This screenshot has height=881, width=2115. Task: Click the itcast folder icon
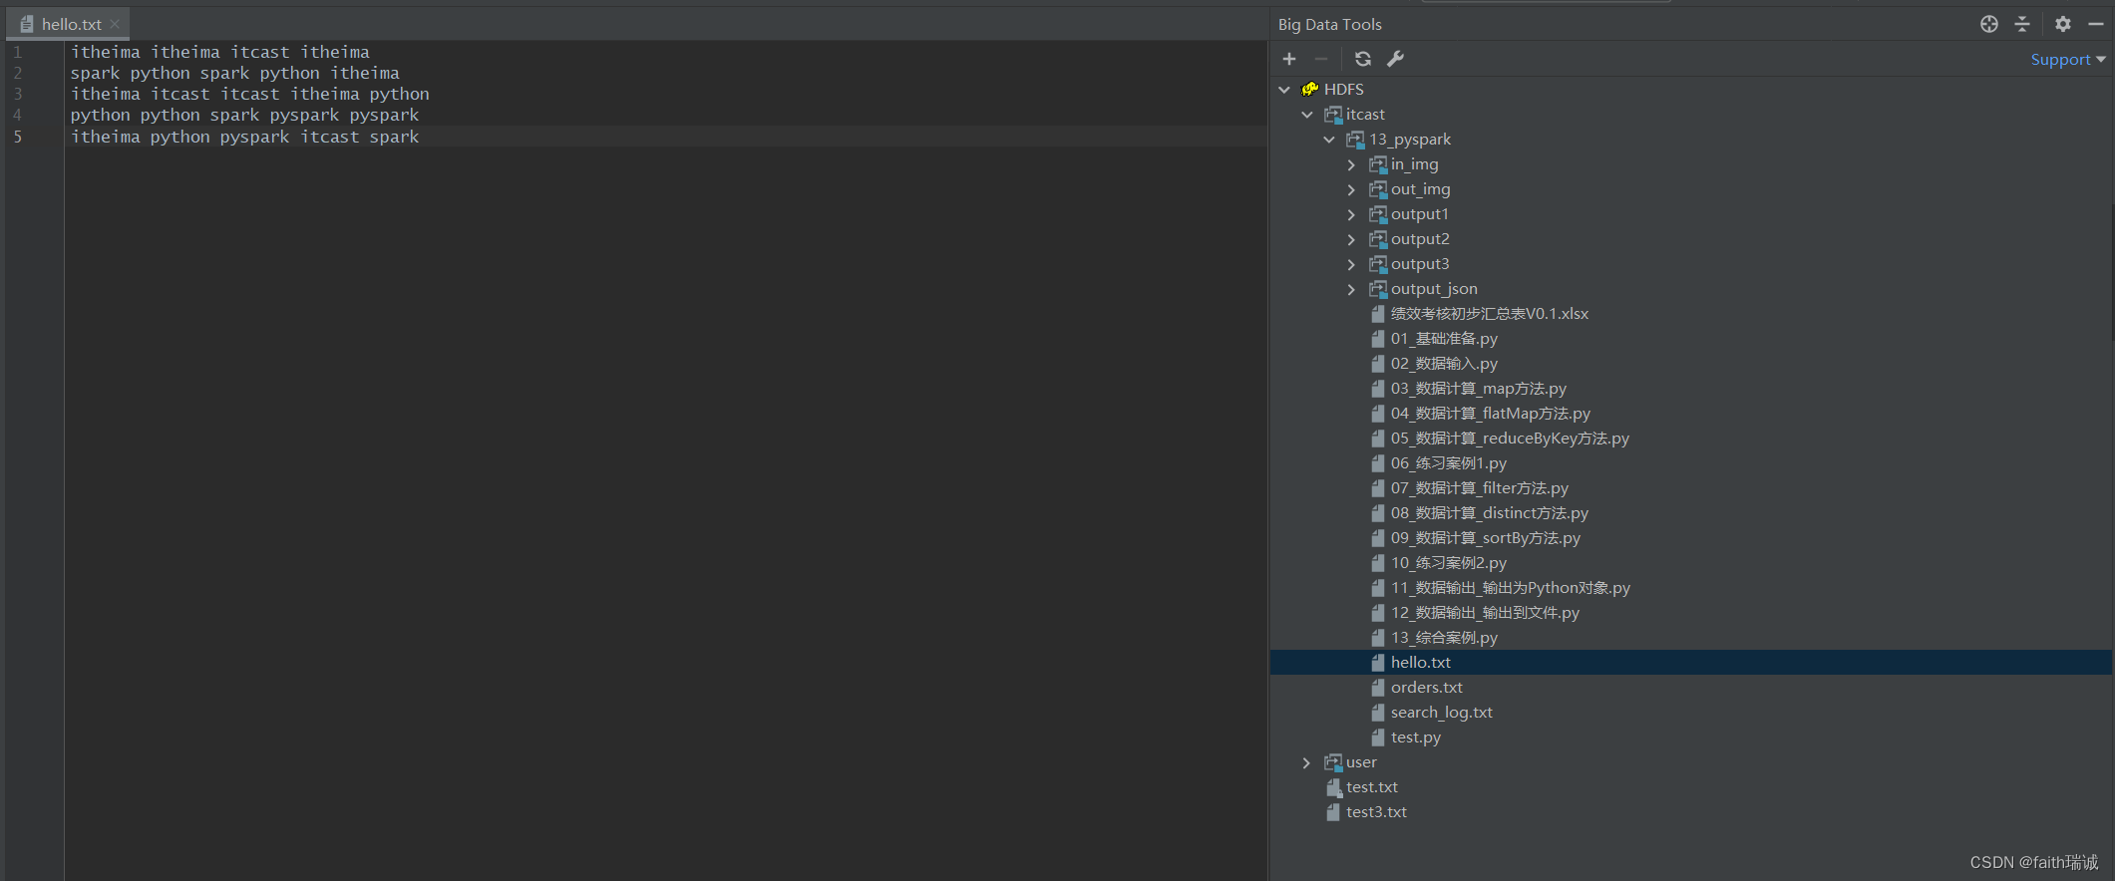coord(1333,115)
